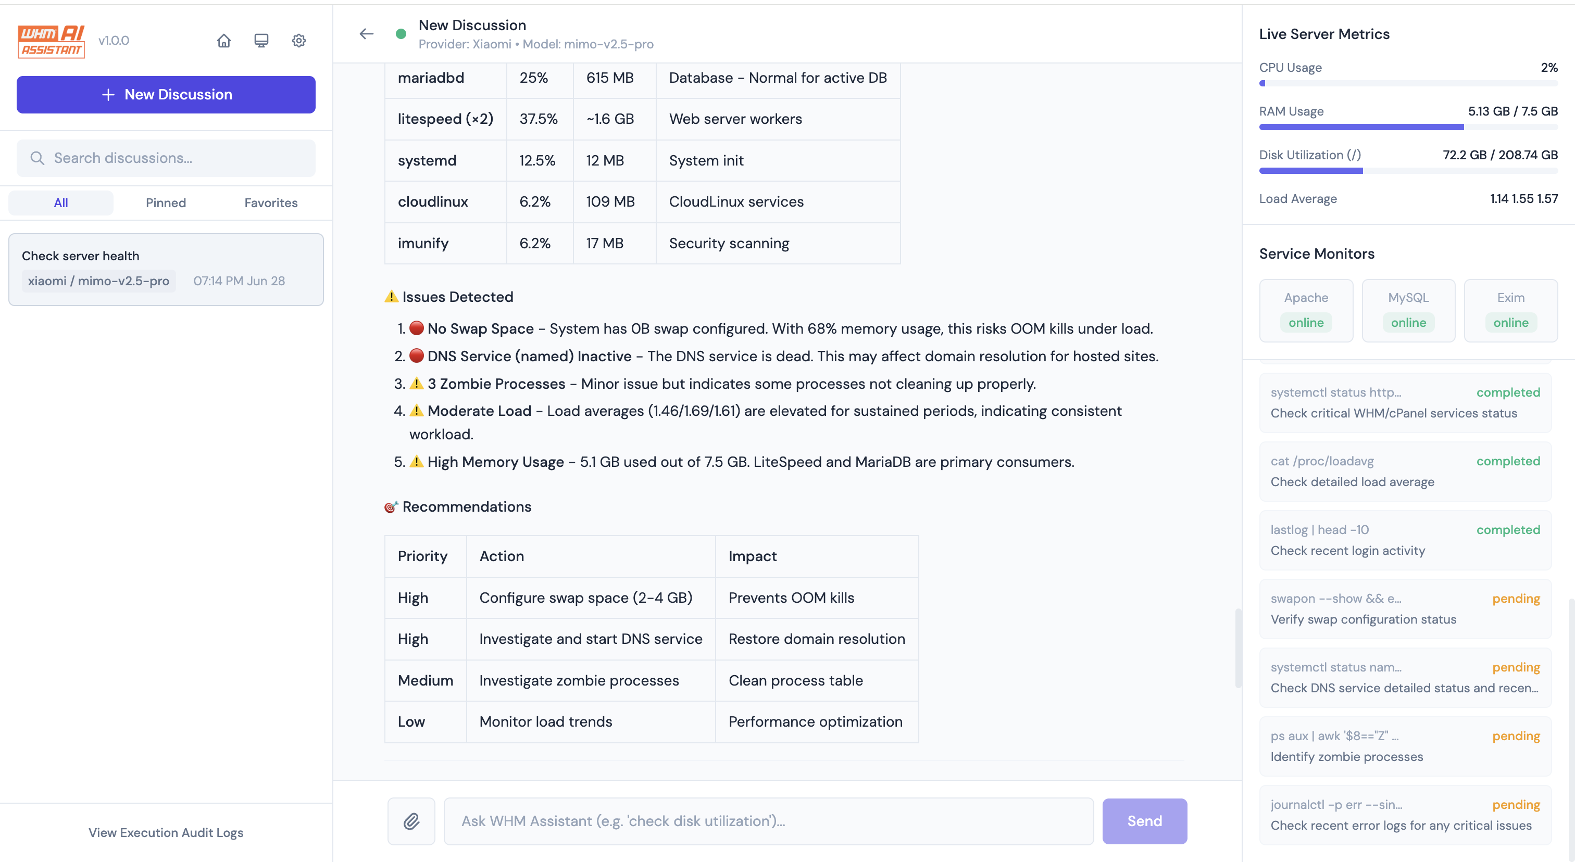Click Investigate zombie processes cell

591,680
